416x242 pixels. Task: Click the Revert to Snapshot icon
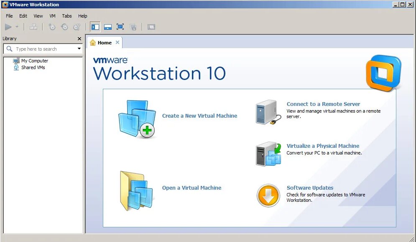coord(64,27)
